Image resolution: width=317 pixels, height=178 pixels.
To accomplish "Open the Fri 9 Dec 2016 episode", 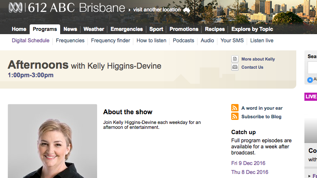I will (250, 163).
